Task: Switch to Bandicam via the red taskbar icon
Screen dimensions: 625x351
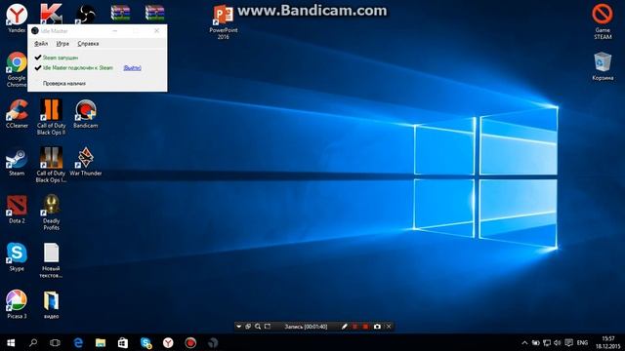Action: (190, 342)
